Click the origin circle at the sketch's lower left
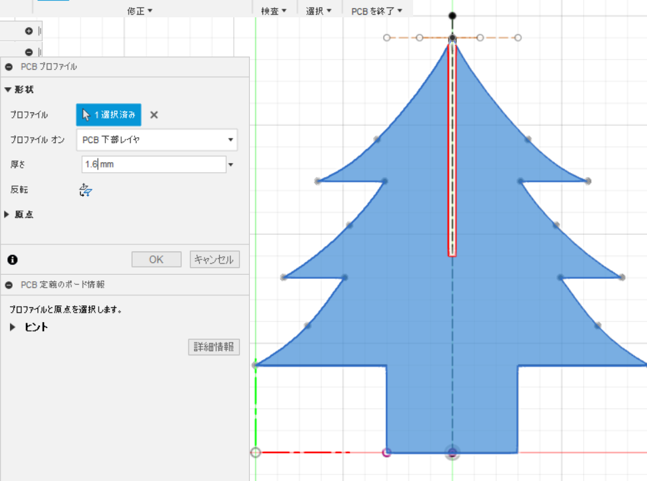The image size is (647, 481). [x=255, y=452]
